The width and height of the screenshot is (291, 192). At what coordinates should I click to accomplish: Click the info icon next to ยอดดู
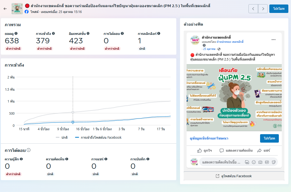[16, 34]
